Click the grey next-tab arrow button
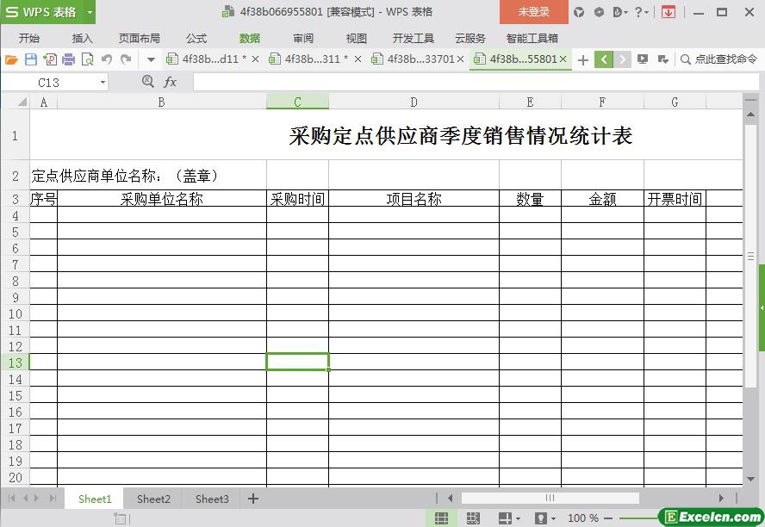This screenshot has height=527, width=765. [622, 59]
